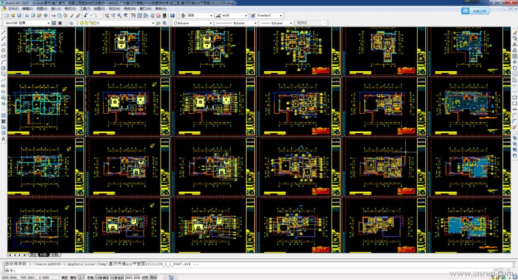Open the ByLayer color control dropdown

210,24
